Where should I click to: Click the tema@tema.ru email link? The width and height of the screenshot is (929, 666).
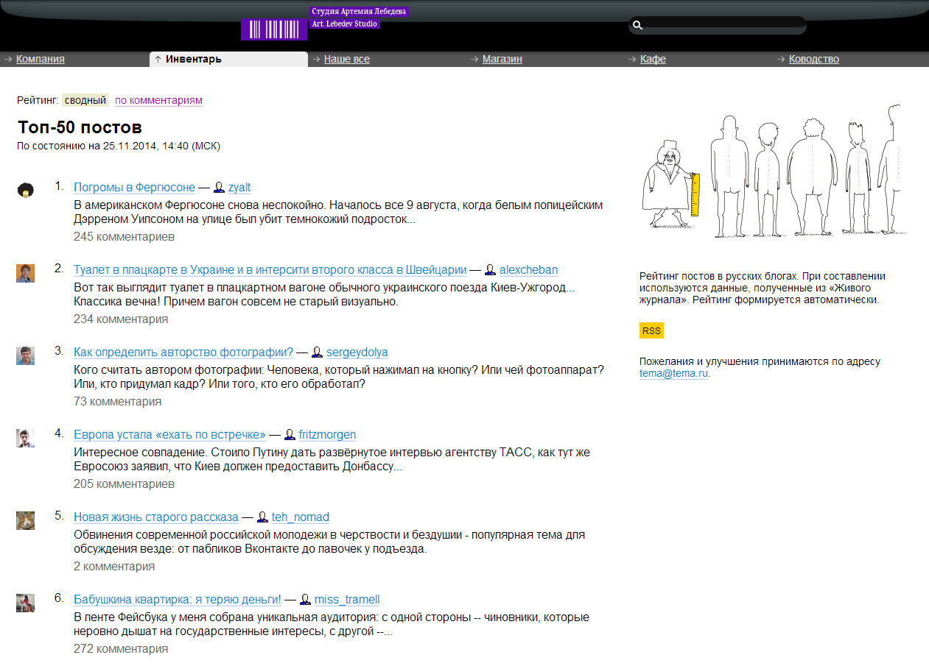(674, 374)
